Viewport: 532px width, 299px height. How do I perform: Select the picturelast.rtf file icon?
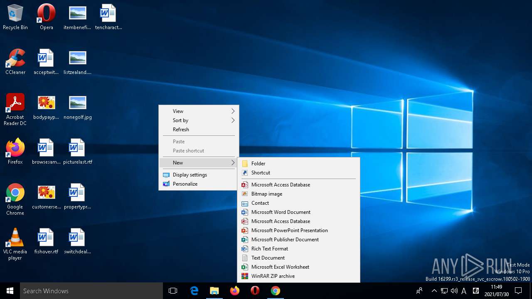tap(77, 152)
